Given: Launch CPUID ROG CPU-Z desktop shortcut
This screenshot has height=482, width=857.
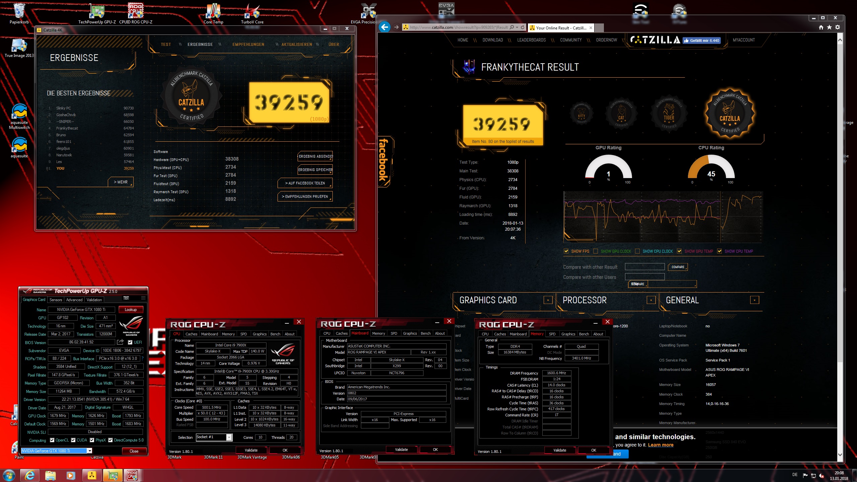Looking at the screenshot, I should point(136,13).
